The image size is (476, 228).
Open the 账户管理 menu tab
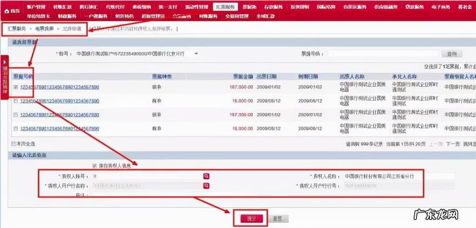tap(36, 7)
